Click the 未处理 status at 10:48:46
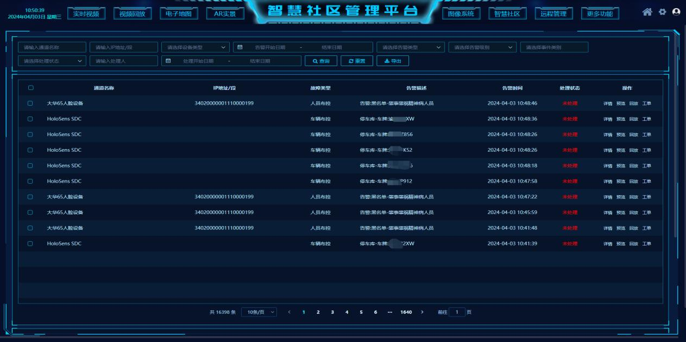686x342 pixels. 570,104
